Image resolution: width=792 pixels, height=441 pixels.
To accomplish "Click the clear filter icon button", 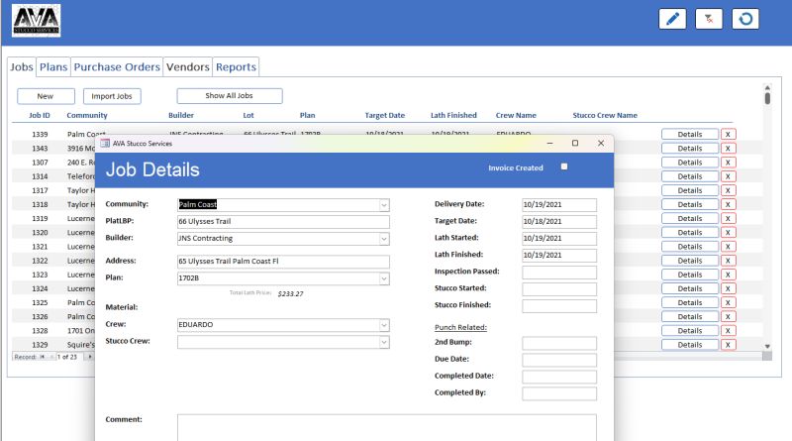I will pyautogui.click(x=709, y=19).
